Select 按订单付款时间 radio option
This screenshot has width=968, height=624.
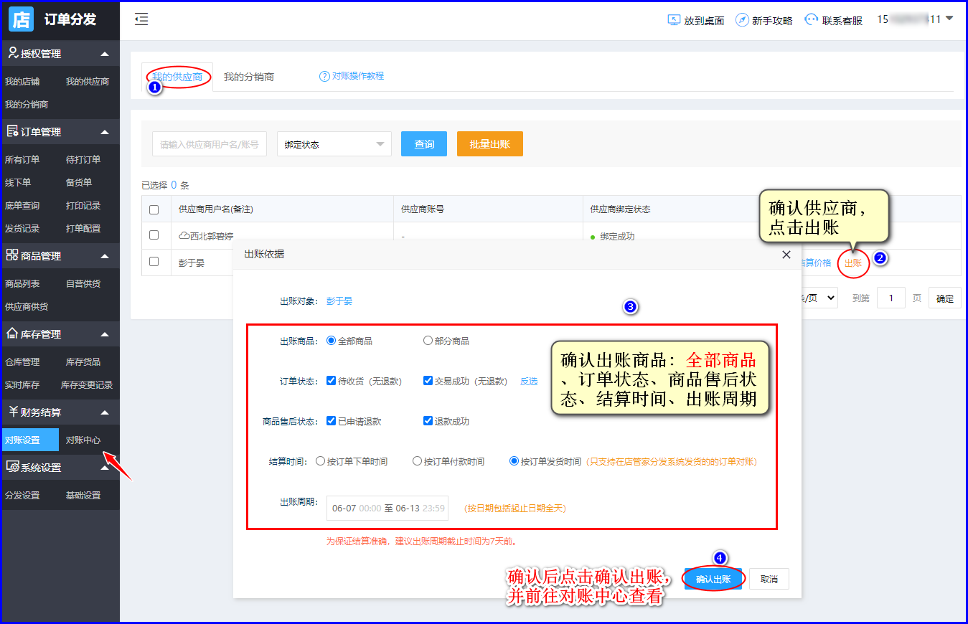(x=417, y=461)
